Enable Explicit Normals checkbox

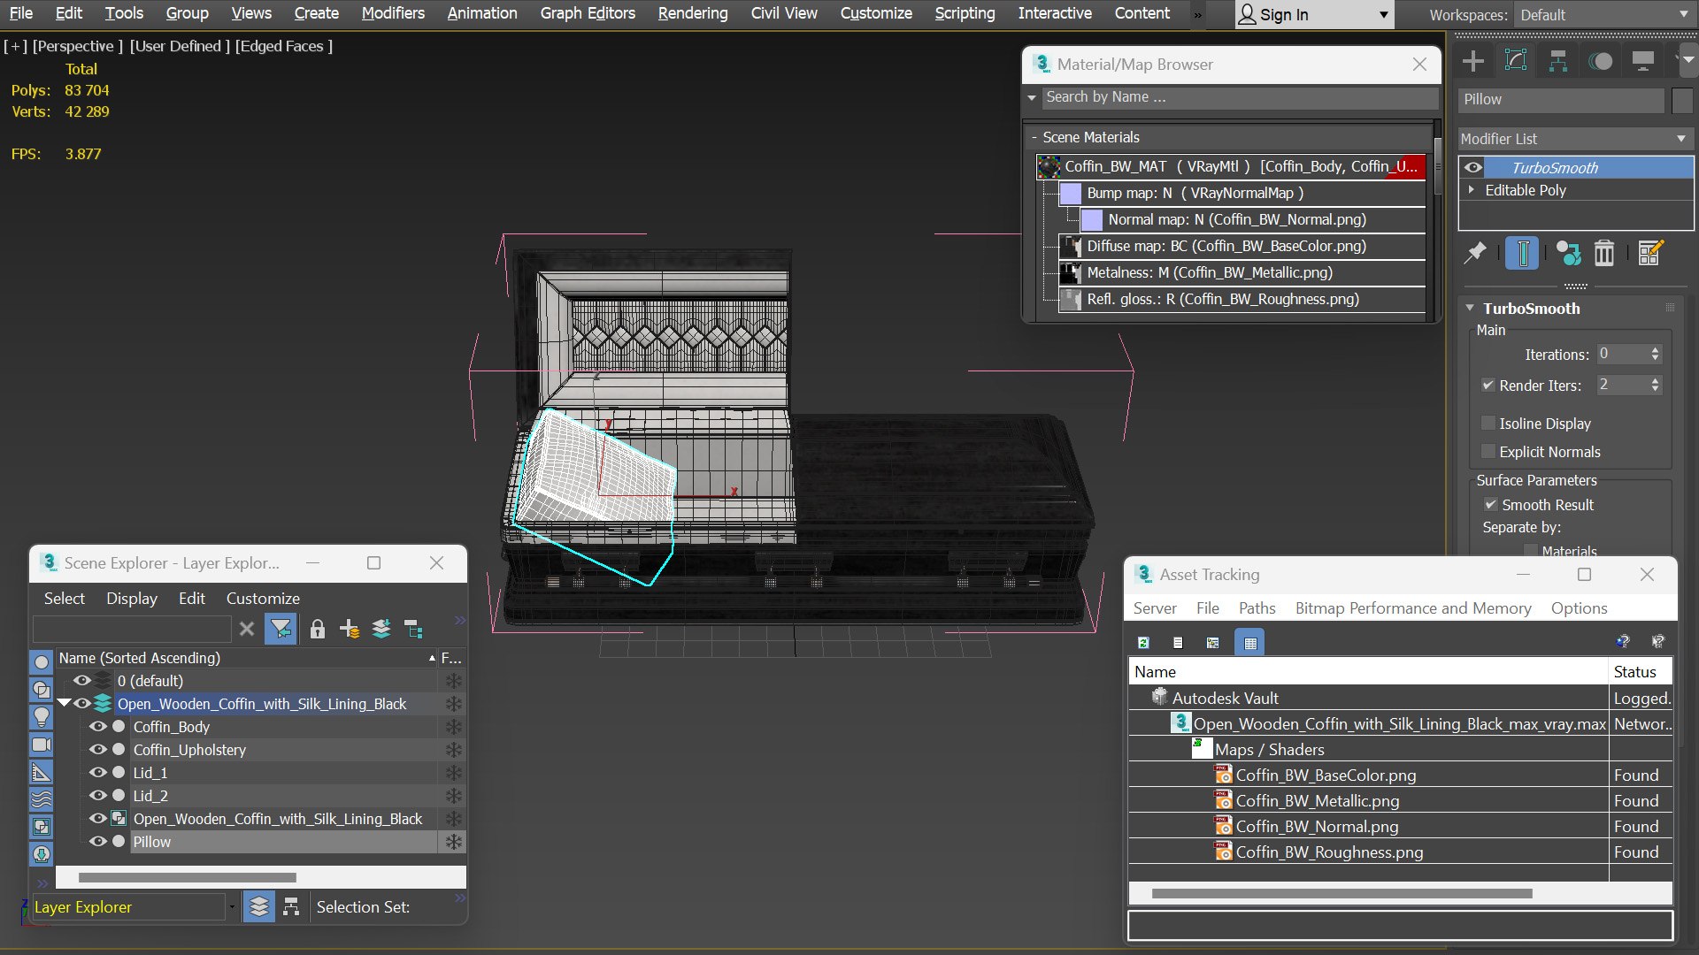click(1488, 452)
